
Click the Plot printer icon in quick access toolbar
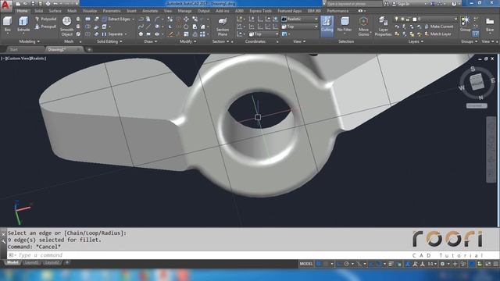pyautogui.click(x=48, y=4)
